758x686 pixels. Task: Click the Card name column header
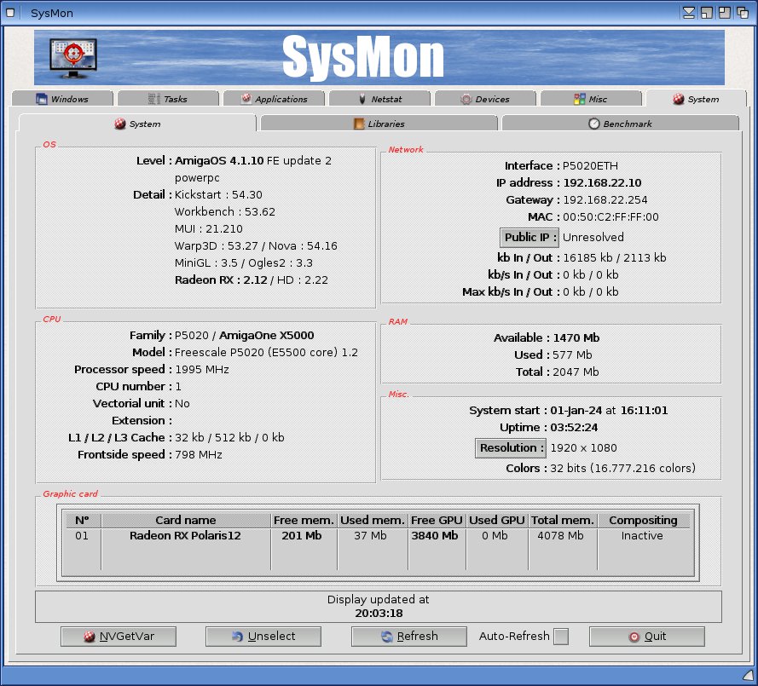pyautogui.click(x=186, y=520)
